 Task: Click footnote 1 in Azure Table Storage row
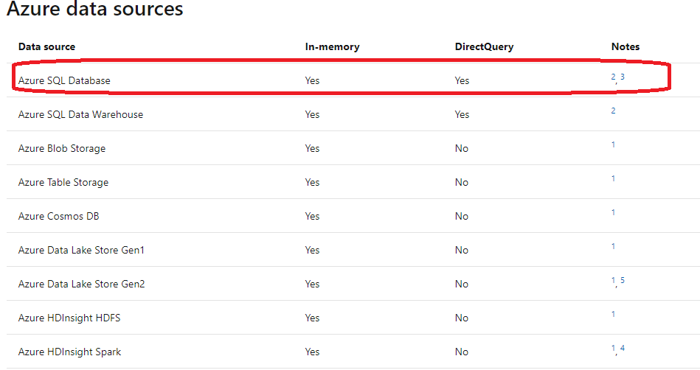[613, 178]
